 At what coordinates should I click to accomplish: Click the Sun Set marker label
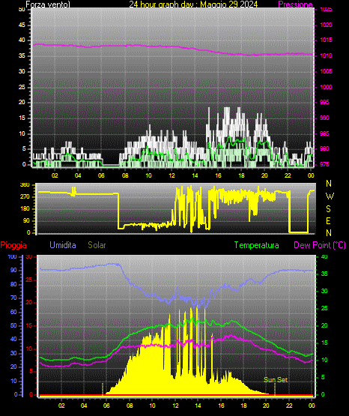coord(276,380)
